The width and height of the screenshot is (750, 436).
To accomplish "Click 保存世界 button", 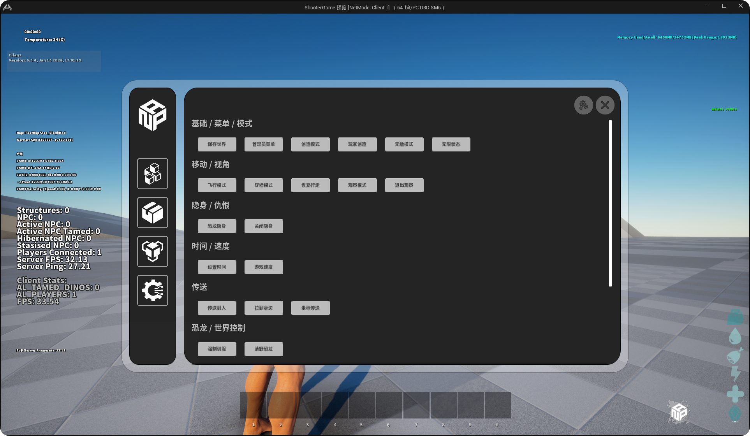I will click(x=217, y=144).
